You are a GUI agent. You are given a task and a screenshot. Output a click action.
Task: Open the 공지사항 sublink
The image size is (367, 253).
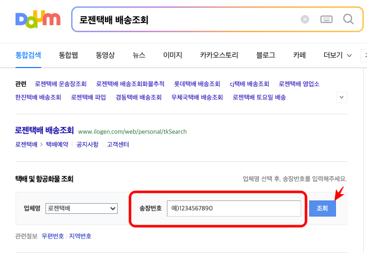pos(88,144)
